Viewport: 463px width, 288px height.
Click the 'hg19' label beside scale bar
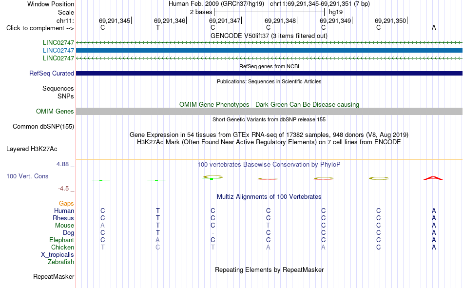coord(336,12)
